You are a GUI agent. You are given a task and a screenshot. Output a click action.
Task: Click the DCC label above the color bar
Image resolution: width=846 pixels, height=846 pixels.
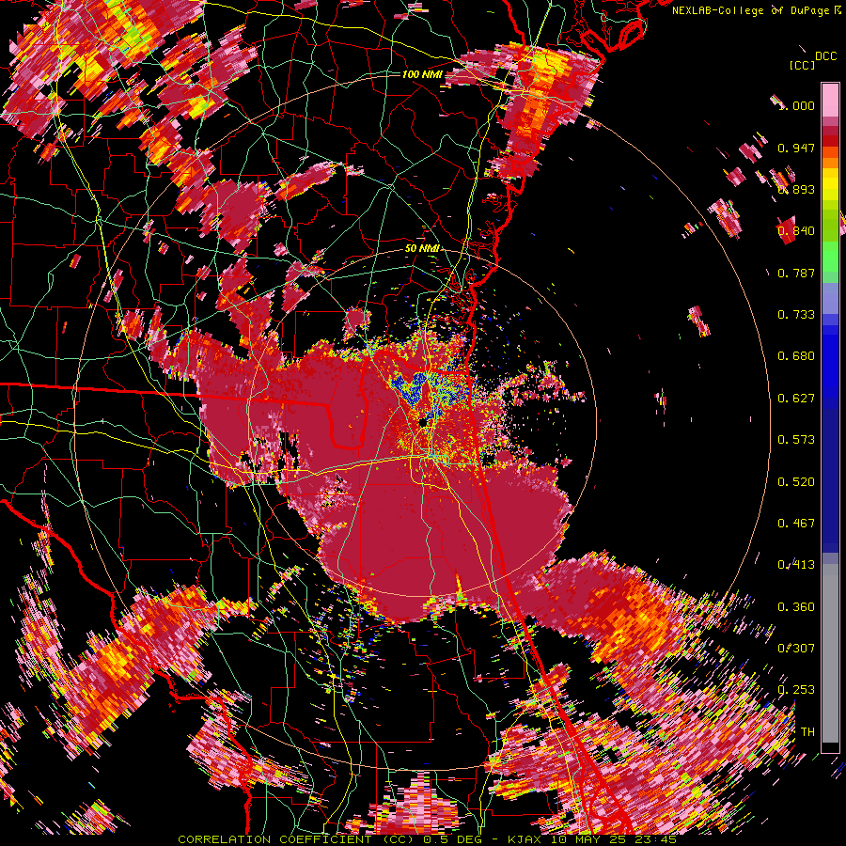pyautogui.click(x=826, y=56)
